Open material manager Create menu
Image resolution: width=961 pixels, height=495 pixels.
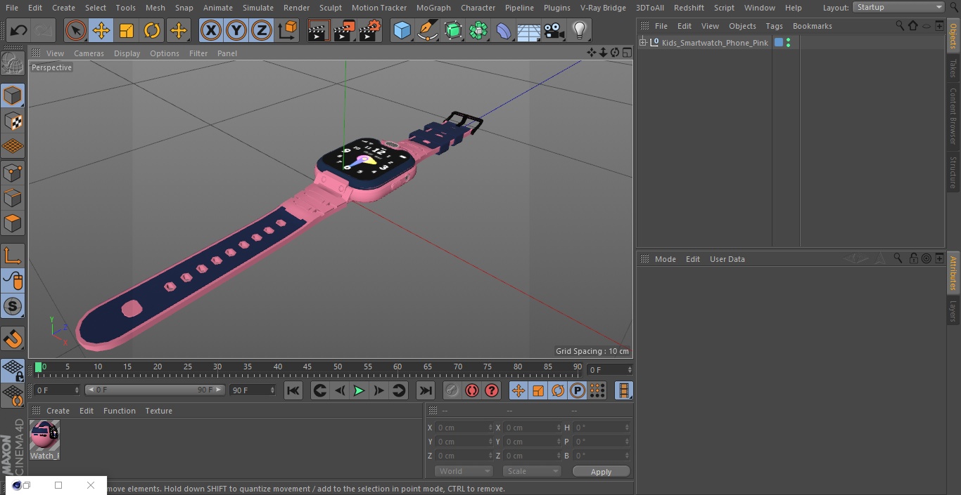58,411
